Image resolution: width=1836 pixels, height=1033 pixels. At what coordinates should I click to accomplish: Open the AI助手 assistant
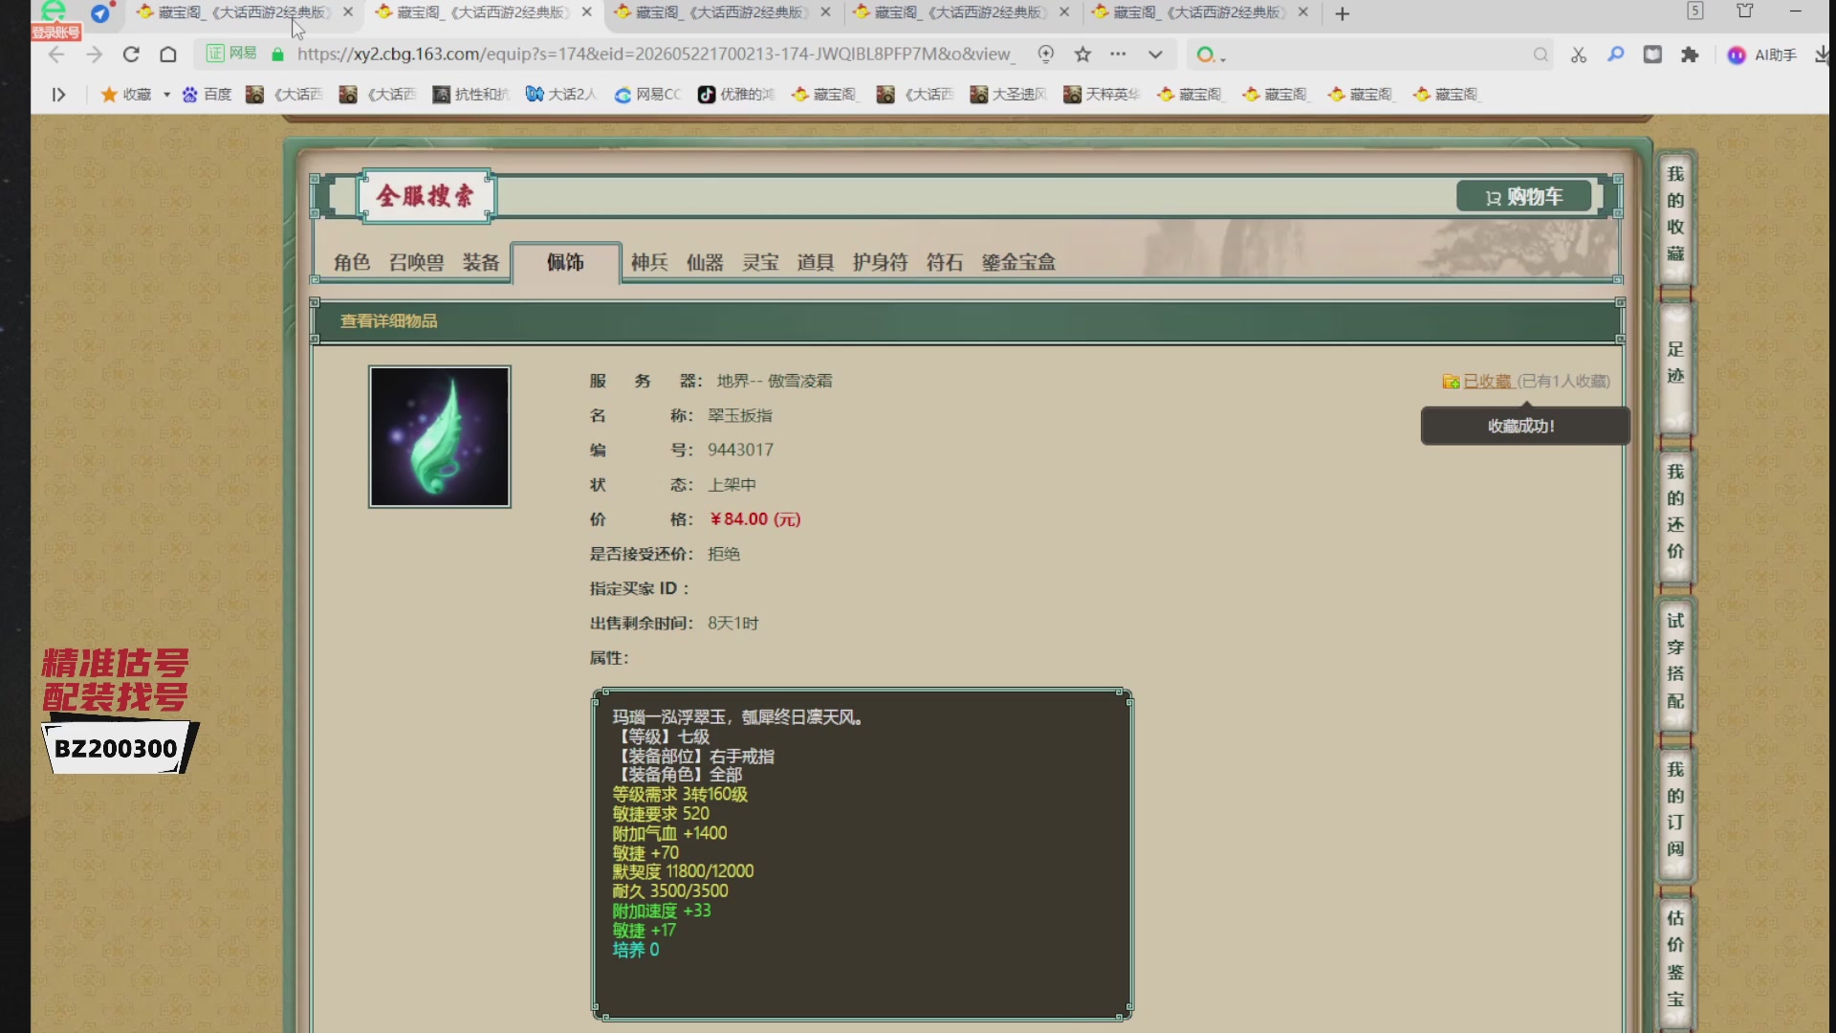pos(1762,55)
